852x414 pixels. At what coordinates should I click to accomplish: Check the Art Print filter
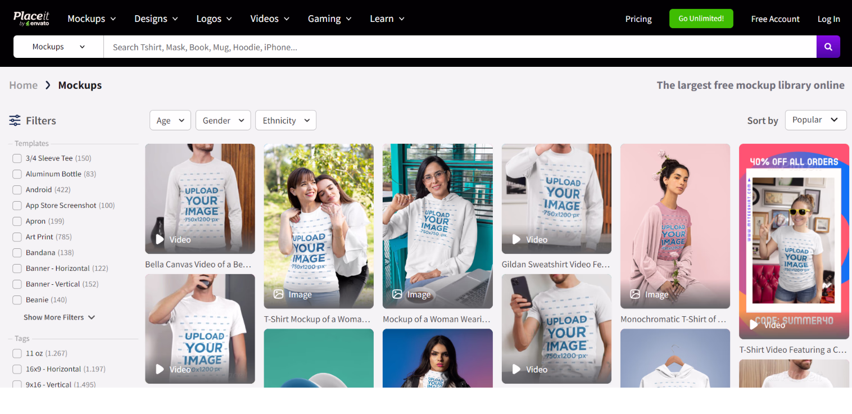pos(17,237)
